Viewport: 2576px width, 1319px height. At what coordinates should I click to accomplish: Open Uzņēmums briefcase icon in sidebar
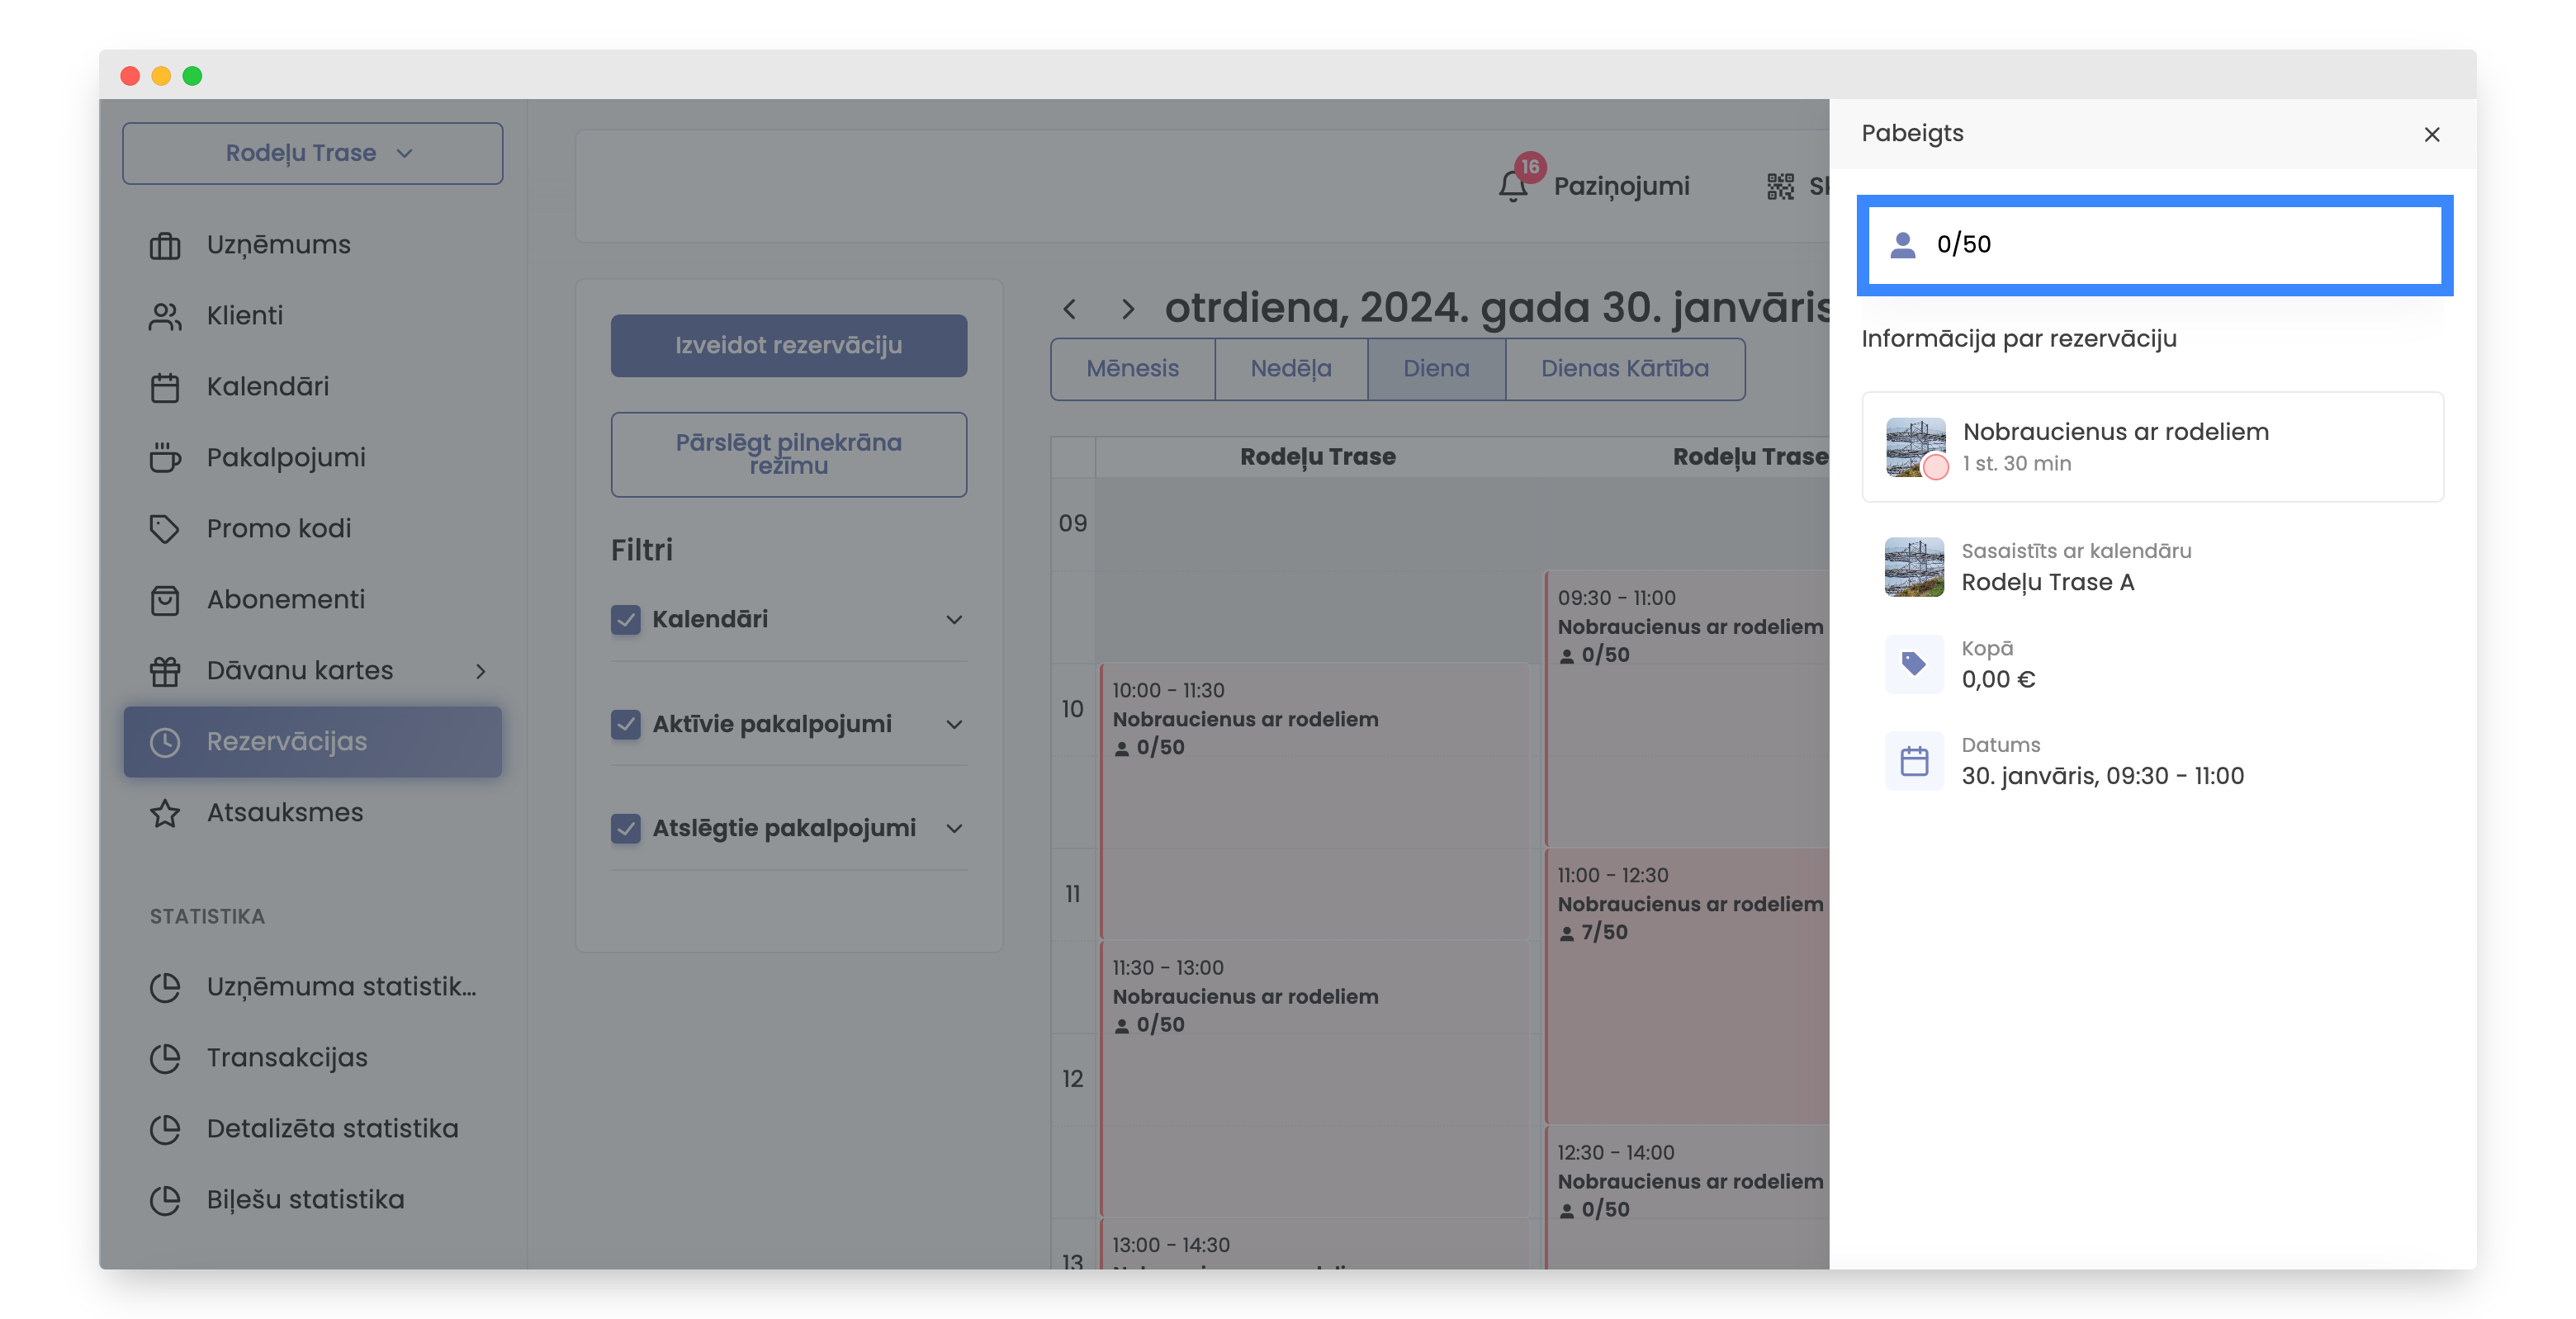(165, 245)
